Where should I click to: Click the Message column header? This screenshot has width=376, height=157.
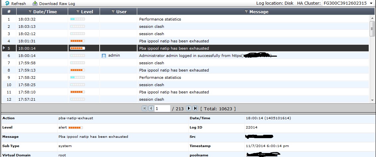click(259, 12)
